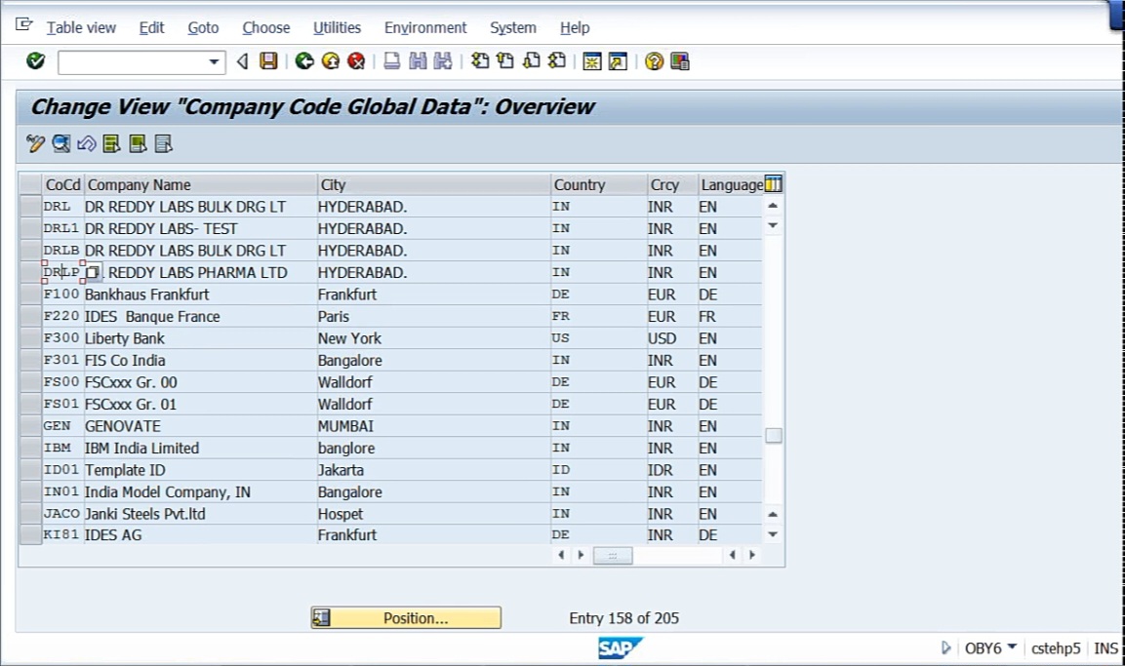
Task: Click the New York city cell
Action: click(434, 338)
